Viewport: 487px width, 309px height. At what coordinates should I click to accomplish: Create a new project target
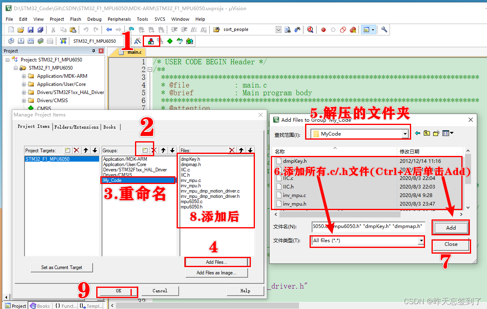click(67, 150)
